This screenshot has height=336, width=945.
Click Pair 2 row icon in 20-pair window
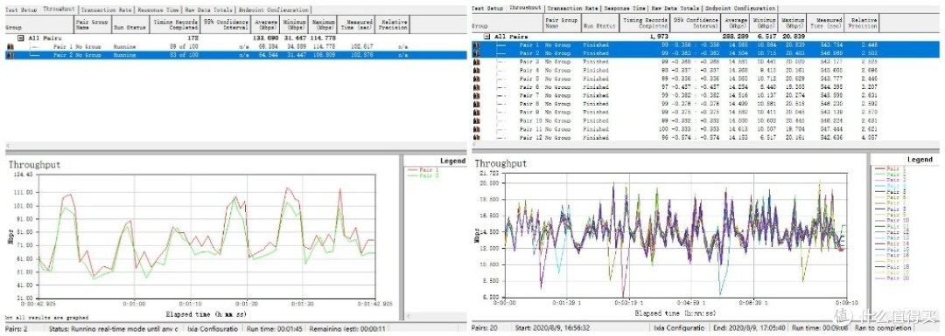point(476,53)
